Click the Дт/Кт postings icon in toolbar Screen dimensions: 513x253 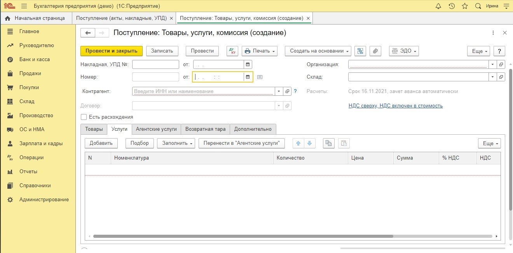coord(232,51)
